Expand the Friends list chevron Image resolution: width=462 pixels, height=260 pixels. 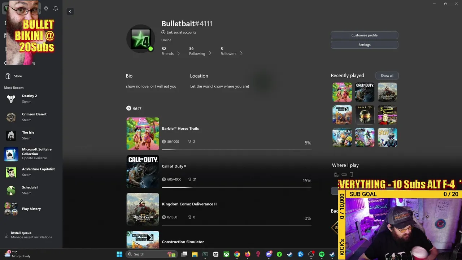point(178,53)
